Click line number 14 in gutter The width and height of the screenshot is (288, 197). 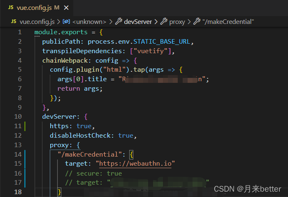18,154
